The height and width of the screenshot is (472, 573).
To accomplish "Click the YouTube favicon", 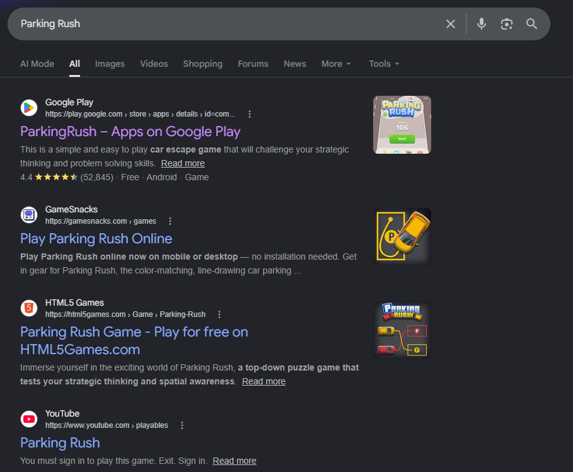I will point(29,419).
